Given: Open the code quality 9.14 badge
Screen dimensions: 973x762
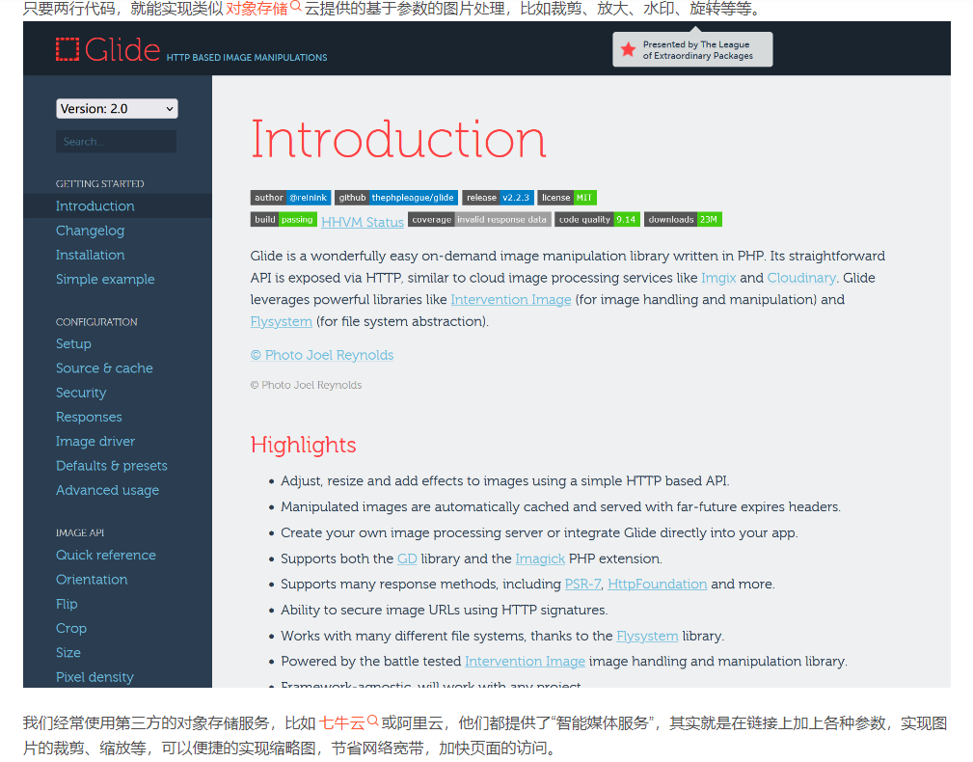Looking at the screenshot, I should (597, 220).
